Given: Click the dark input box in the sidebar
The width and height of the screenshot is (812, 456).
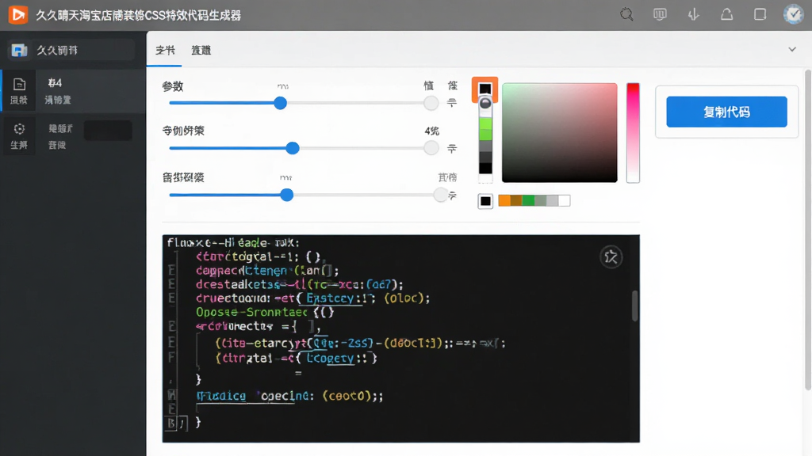Looking at the screenshot, I should 108,131.
